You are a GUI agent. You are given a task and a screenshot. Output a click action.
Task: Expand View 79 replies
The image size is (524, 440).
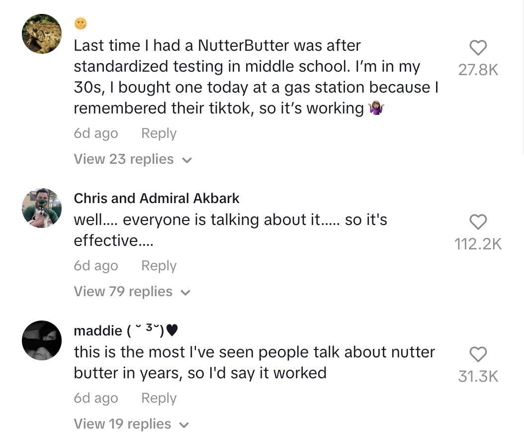click(x=132, y=292)
